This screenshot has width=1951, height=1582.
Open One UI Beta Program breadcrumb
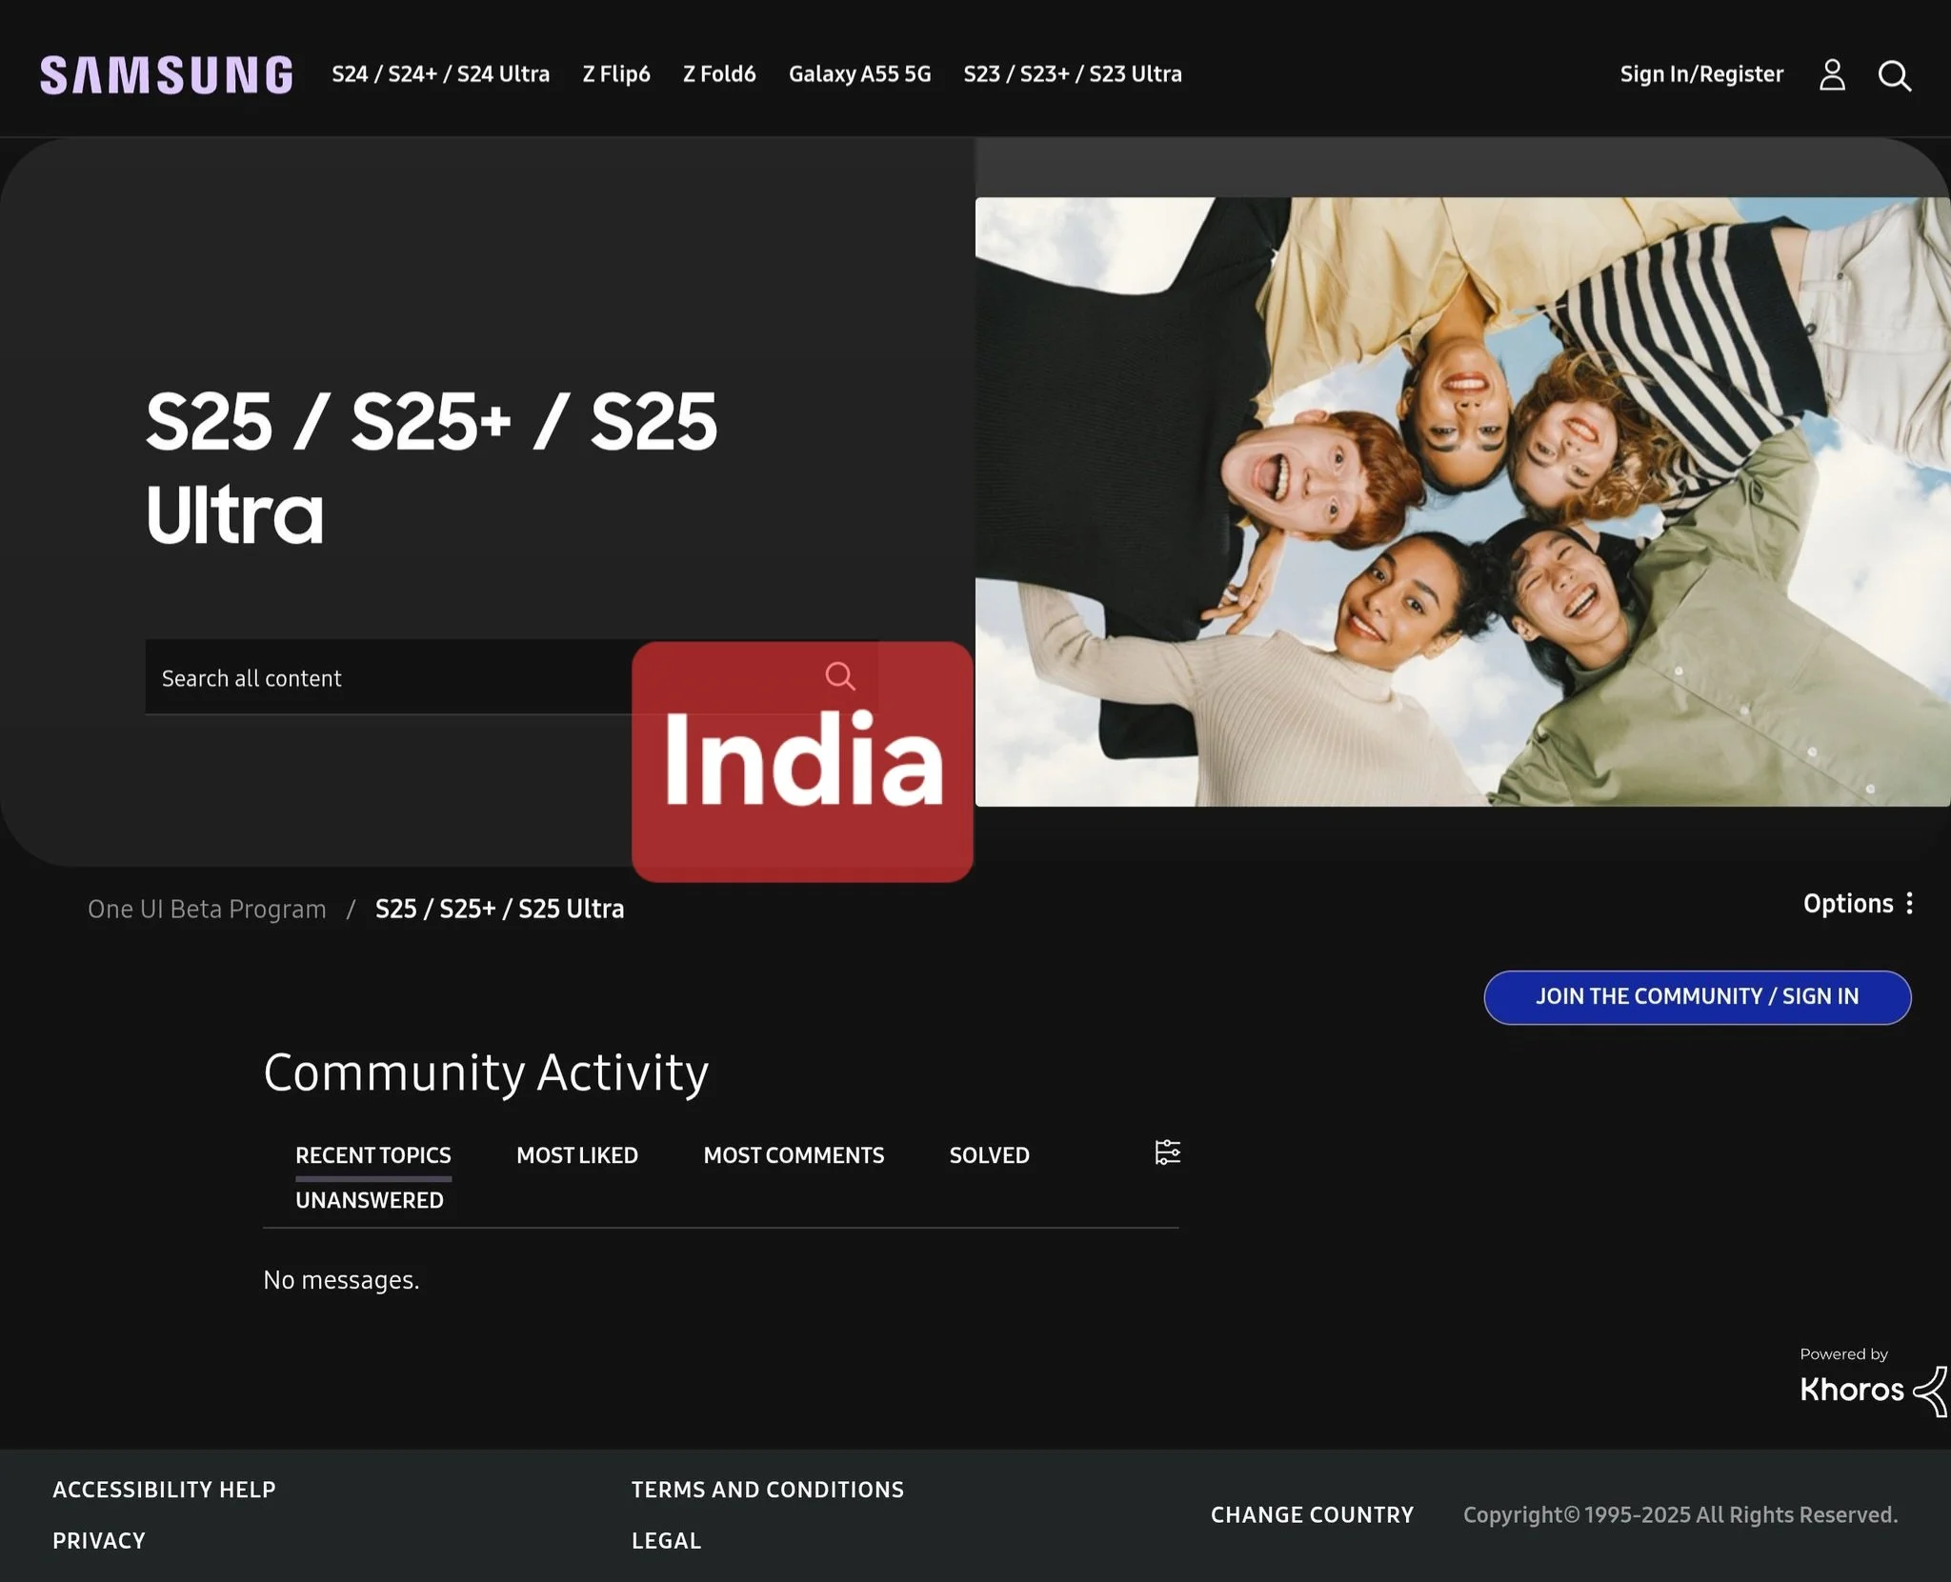click(207, 909)
